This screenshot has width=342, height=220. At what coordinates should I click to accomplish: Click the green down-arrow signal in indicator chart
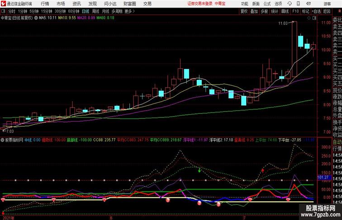click(x=199, y=170)
